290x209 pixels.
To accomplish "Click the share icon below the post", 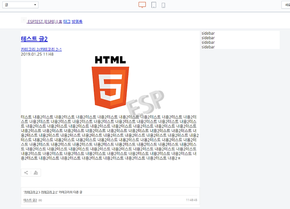I will 26,173.
